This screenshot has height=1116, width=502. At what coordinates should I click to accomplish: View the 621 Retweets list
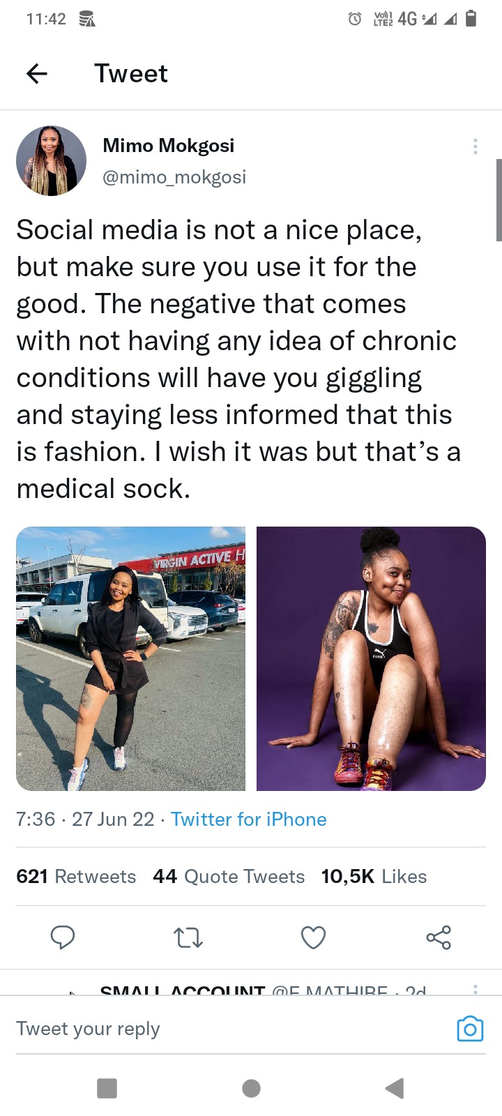(76, 876)
